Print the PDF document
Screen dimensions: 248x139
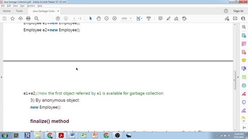tap(28, 19)
